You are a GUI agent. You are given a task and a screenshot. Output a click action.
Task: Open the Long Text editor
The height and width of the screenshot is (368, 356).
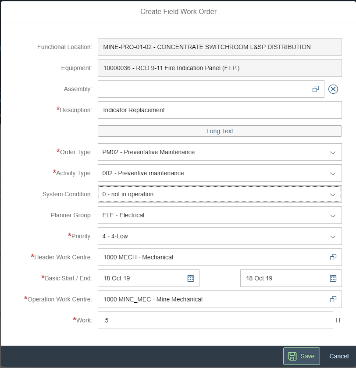tap(220, 131)
